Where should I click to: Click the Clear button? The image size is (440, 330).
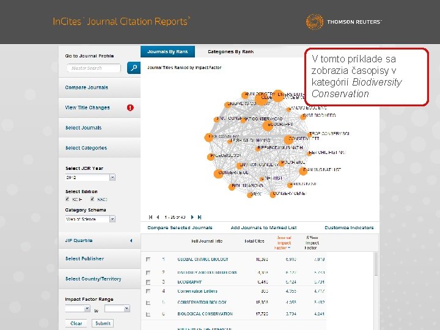click(x=76, y=323)
